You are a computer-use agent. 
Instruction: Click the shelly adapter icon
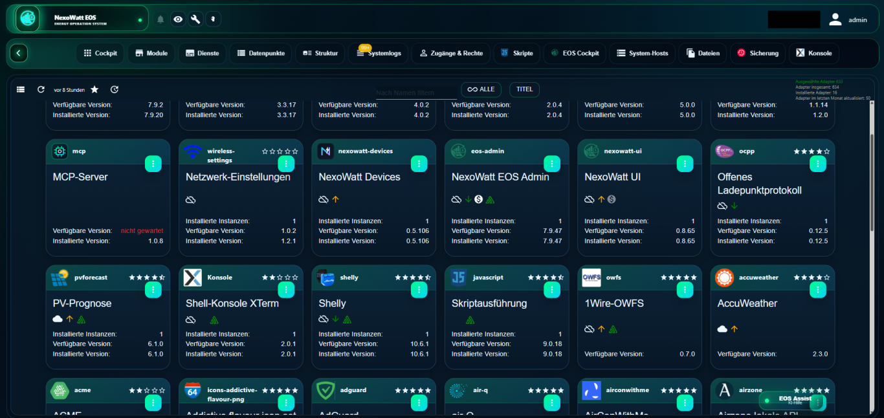point(326,278)
